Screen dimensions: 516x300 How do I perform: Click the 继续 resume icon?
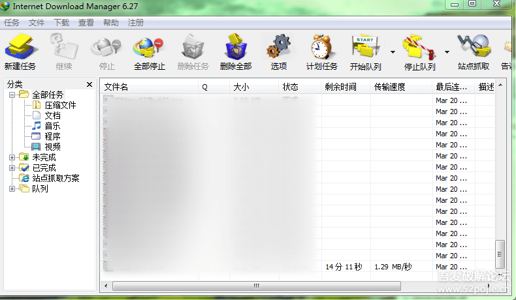coord(64,47)
